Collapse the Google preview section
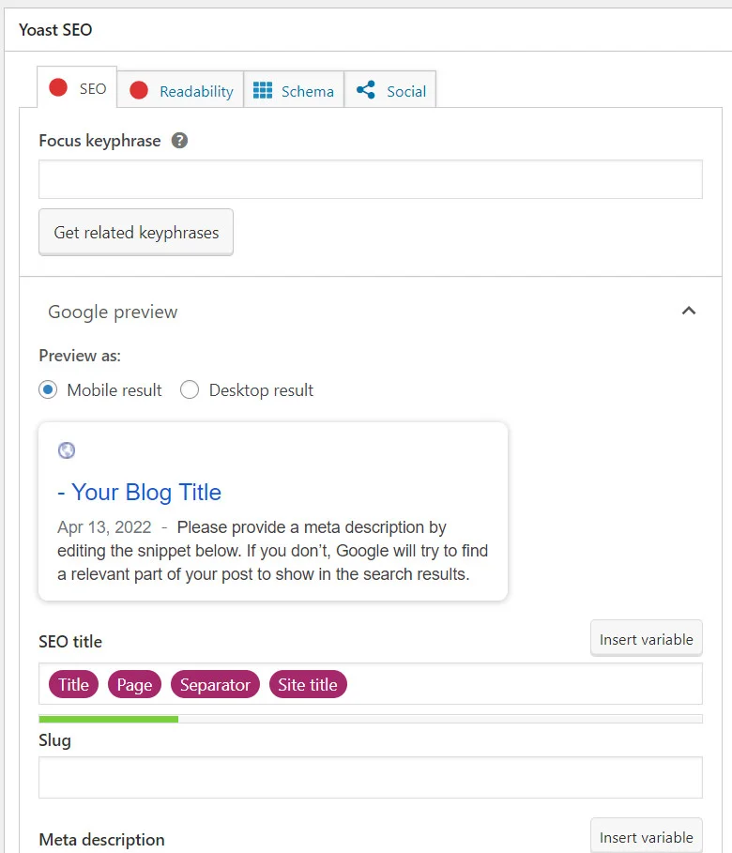Viewport: 732px width, 853px height. tap(689, 311)
